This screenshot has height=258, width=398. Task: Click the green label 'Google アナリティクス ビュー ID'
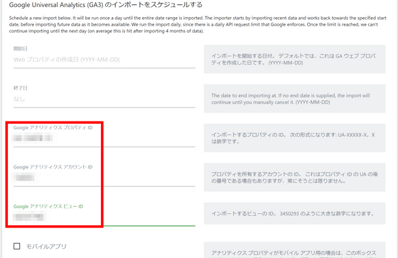48,206
